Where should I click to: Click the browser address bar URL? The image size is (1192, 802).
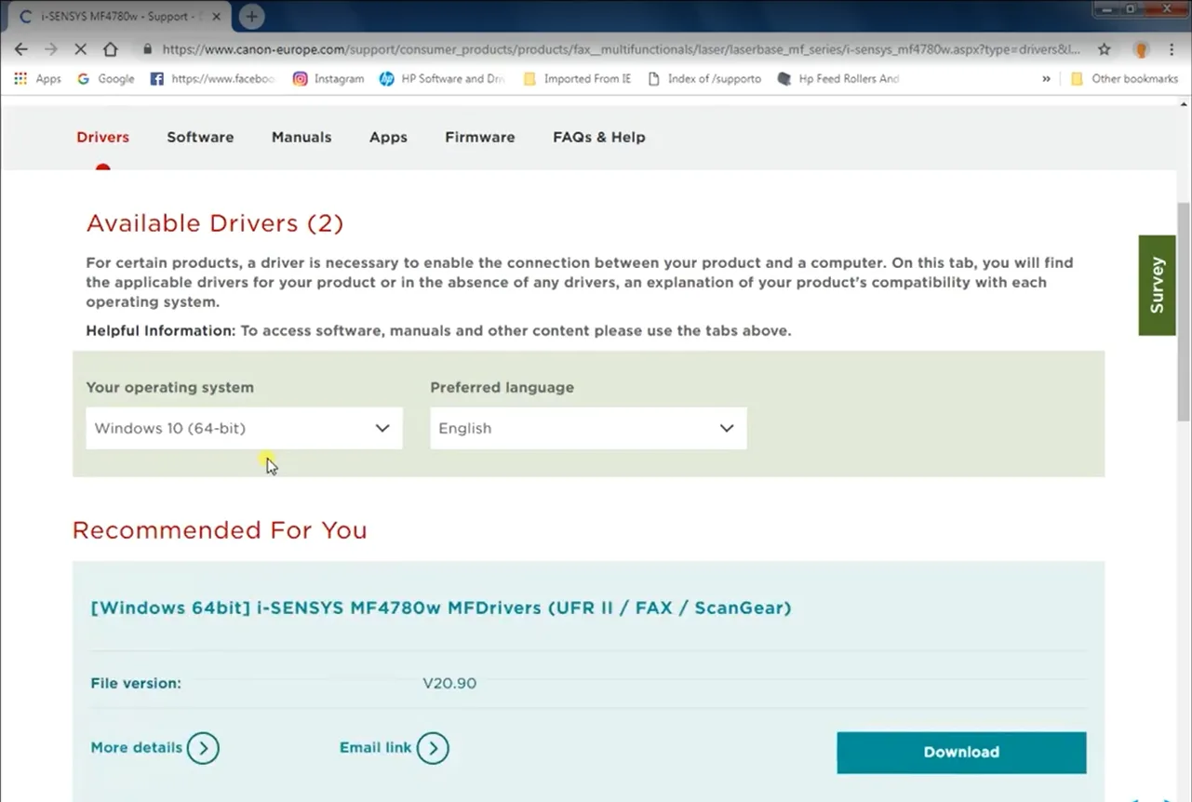tap(614, 49)
